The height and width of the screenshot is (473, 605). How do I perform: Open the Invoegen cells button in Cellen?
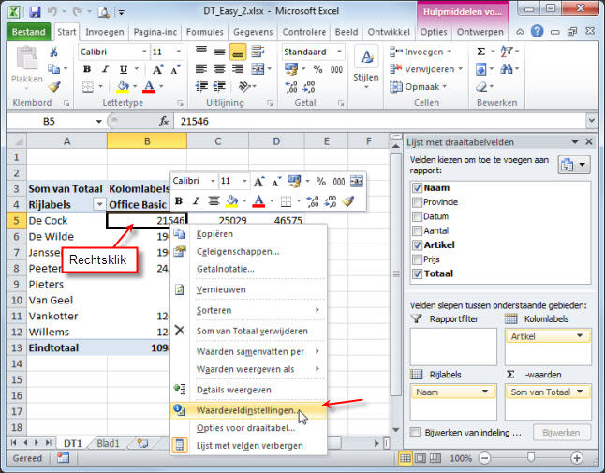coord(420,52)
